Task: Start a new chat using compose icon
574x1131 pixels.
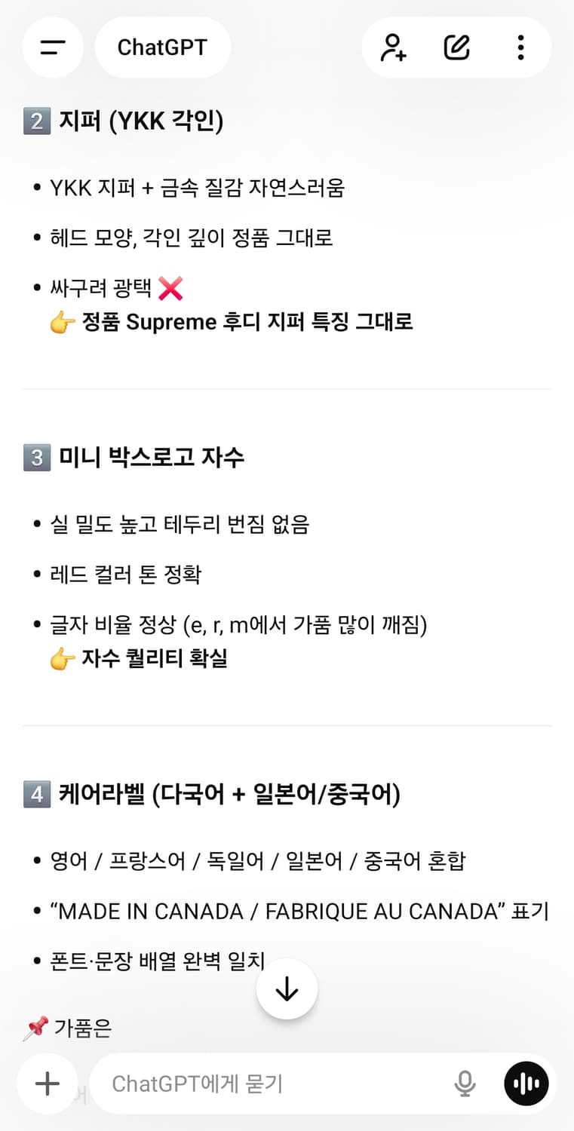Action: (456, 47)
